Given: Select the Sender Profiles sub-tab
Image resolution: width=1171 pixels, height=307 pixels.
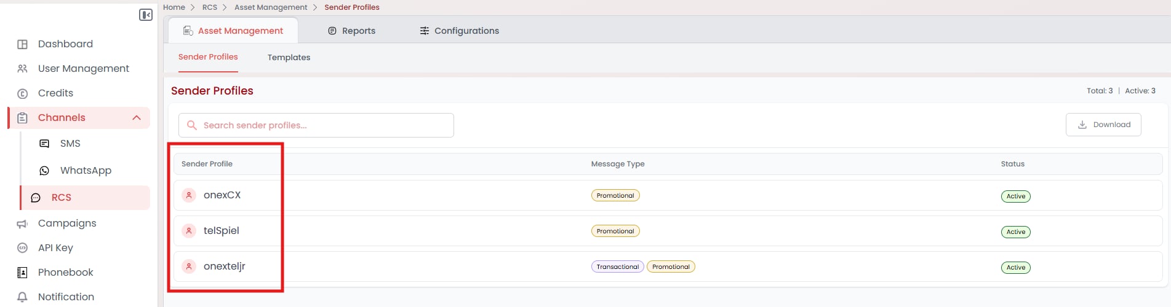Looking at the screenshot, I should pyautogui.click(x=208, y=57).
